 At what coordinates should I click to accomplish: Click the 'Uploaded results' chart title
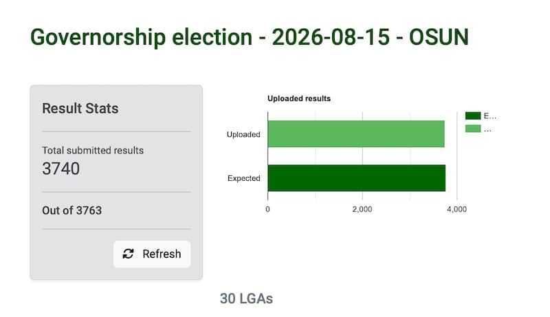(299, 98)
